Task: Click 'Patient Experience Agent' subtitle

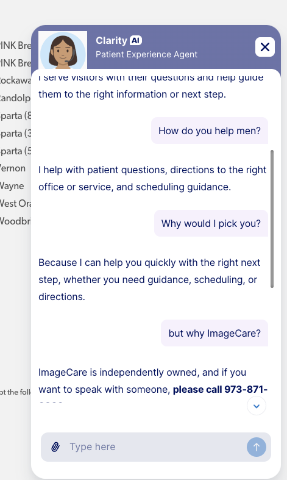Action: (x=147, y=54)
